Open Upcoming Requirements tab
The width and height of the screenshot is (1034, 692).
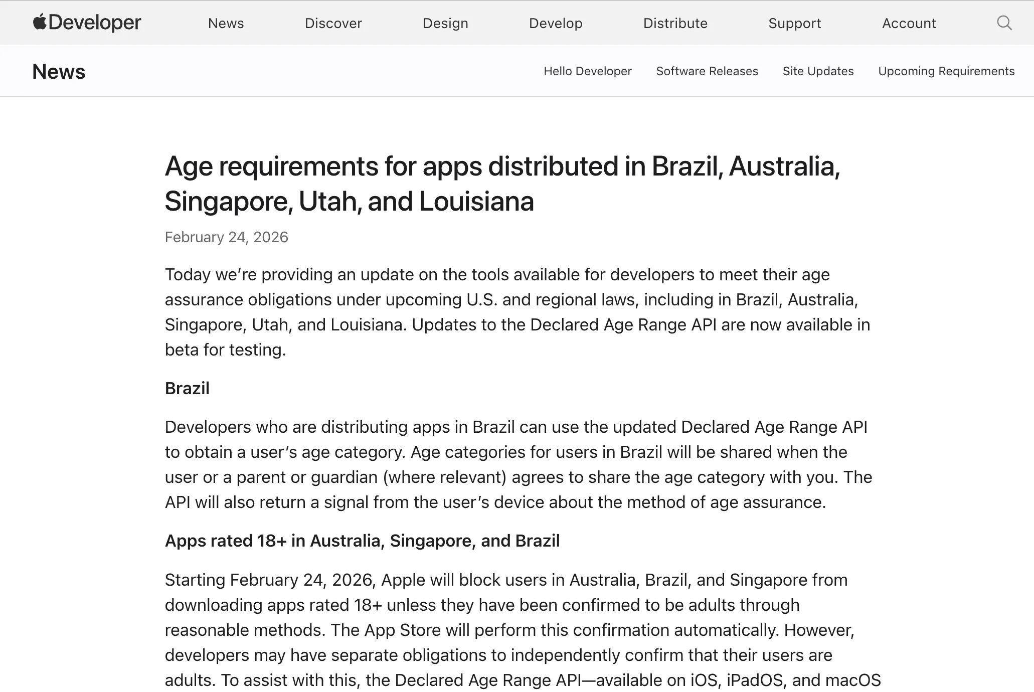pos(946,71)
